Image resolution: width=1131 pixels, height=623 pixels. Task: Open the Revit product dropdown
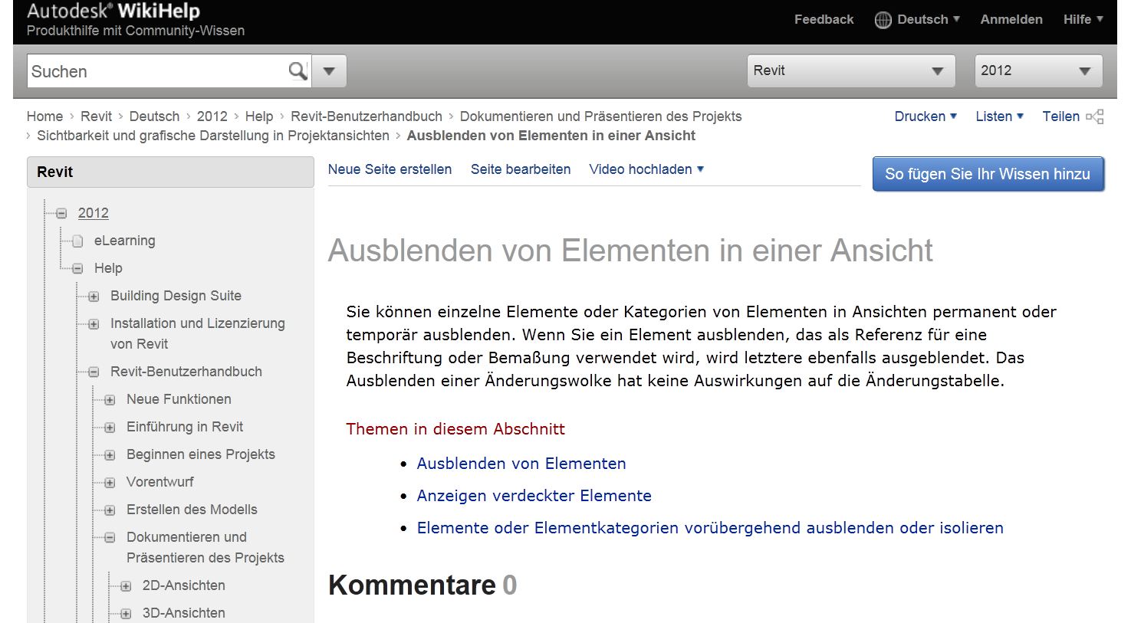pos(851,71)
